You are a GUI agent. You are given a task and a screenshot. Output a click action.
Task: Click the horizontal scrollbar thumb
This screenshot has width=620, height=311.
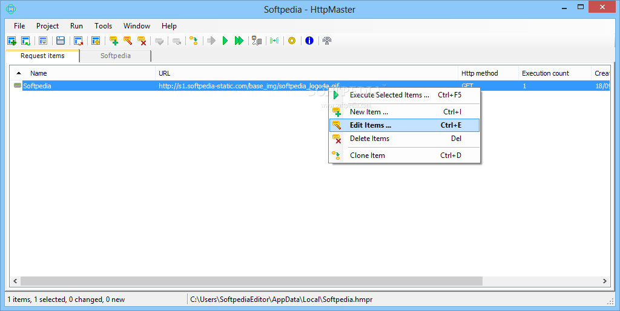[x=251, y=281]
